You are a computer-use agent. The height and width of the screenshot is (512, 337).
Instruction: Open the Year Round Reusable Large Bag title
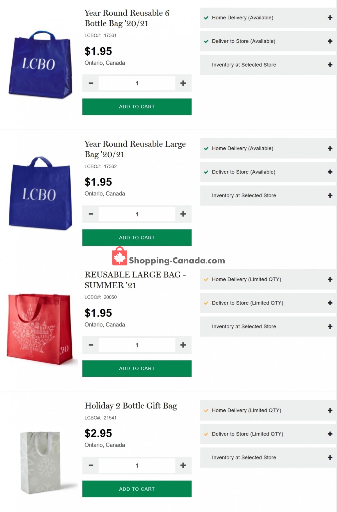coord(135,149)
